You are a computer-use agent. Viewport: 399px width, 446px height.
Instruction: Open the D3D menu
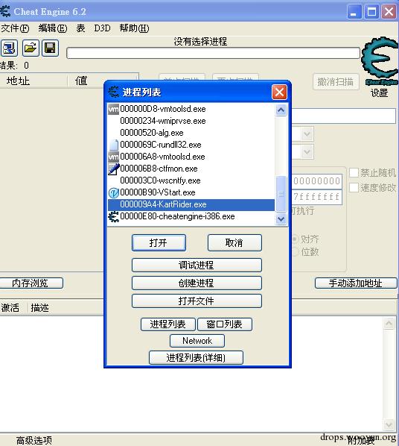point(102,28)
